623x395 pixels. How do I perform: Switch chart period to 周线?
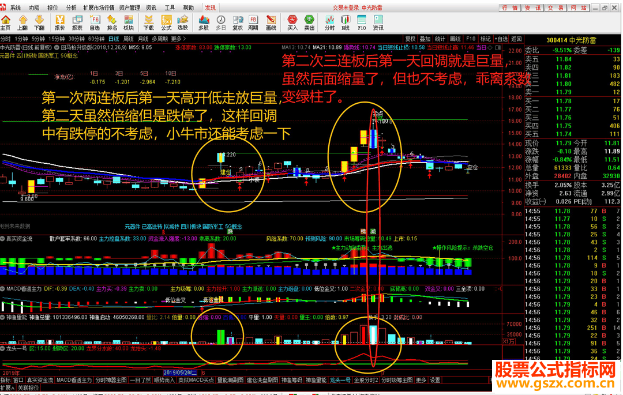tap(128, 39)
